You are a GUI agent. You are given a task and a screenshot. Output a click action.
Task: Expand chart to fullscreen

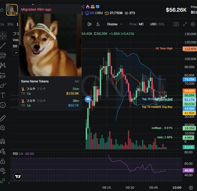(185, 24)
